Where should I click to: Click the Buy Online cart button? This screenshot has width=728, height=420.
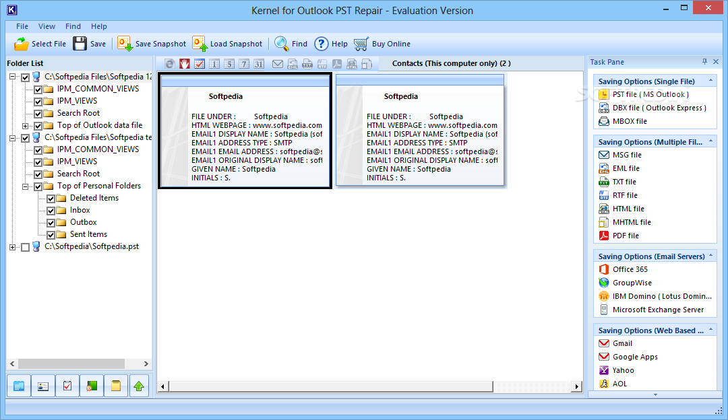[x=382, y=44]
